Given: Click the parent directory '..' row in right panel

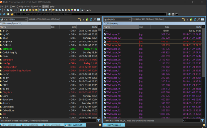Looking at the screenshot, I should [x=153, y=31].
